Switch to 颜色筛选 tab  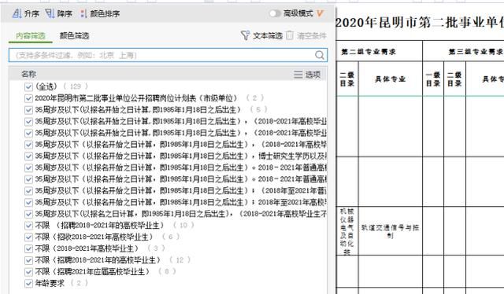tap(74, 36)
